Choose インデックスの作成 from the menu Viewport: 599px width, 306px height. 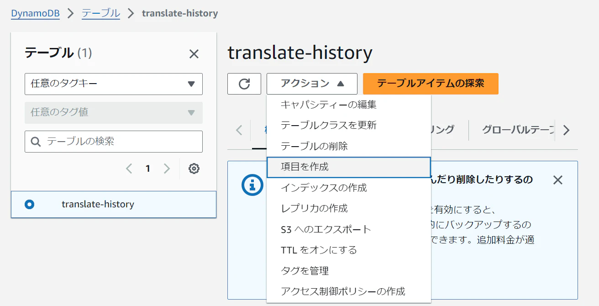(x=349, y=188)
